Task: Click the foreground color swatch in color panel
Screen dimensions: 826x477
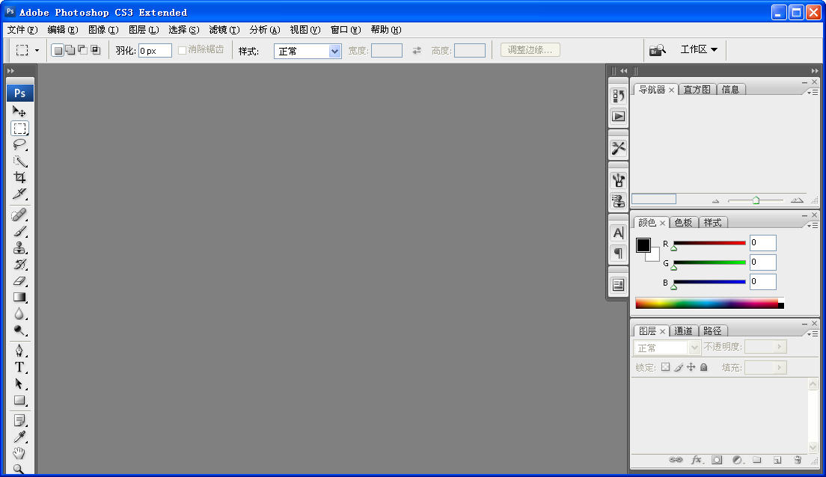Action: pyautogui.click(x=643, y=245)
